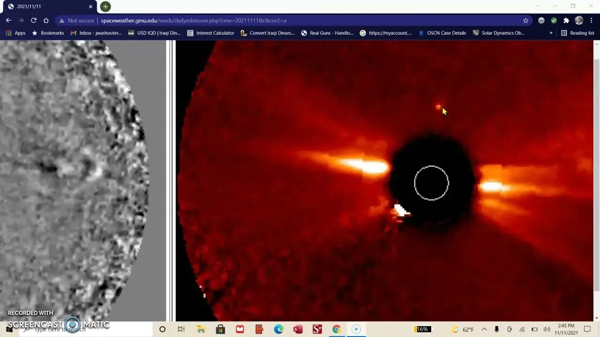Click the 16% battery indicator
This screenshot has height=337, width=600.
pos(422,329)
